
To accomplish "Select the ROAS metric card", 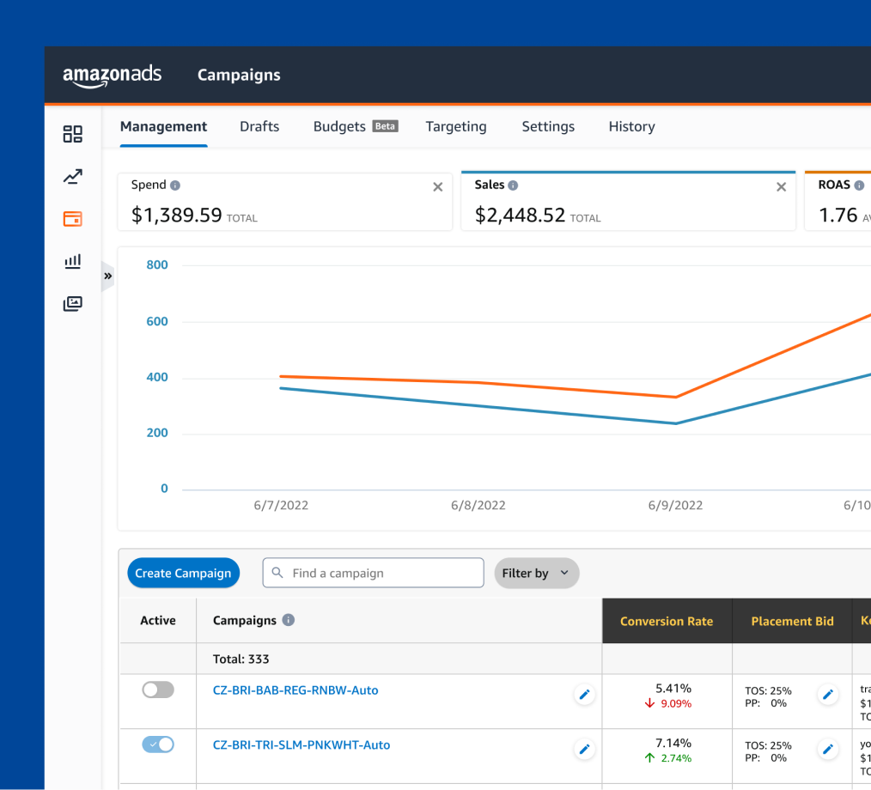I will pos(837,201).
